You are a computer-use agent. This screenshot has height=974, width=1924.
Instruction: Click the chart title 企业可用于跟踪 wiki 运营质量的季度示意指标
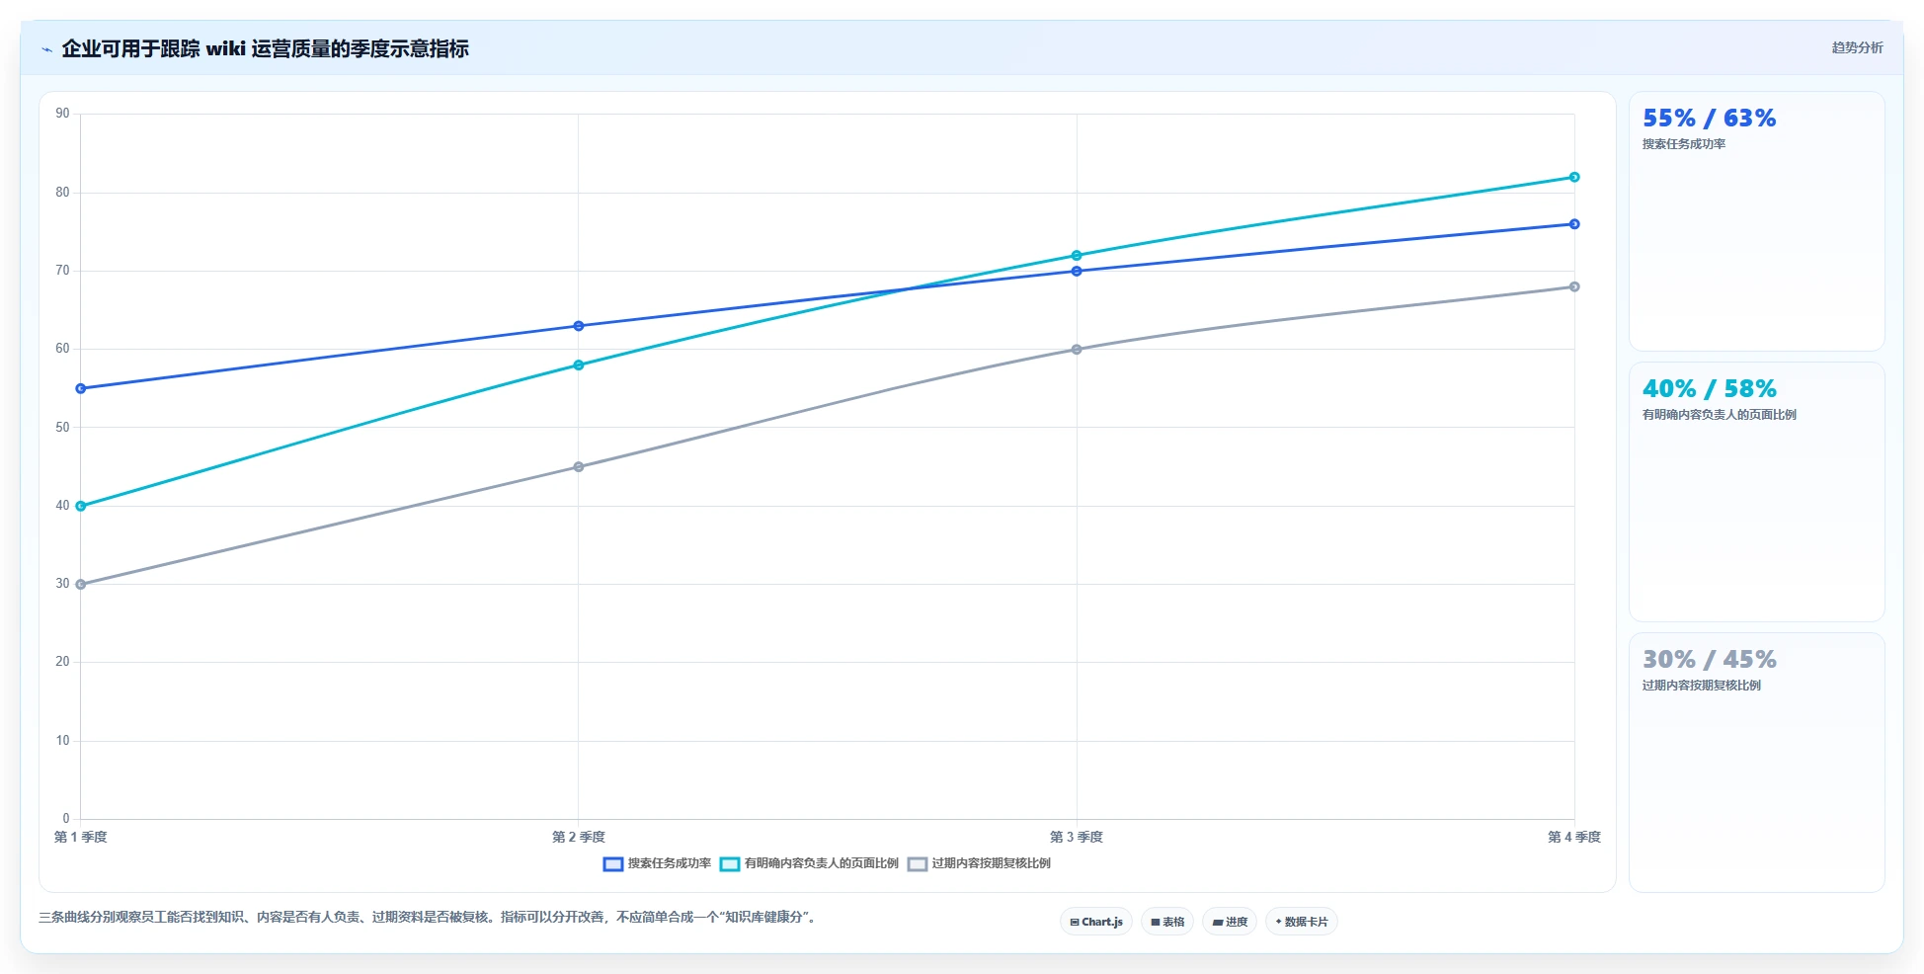[265, 48]
